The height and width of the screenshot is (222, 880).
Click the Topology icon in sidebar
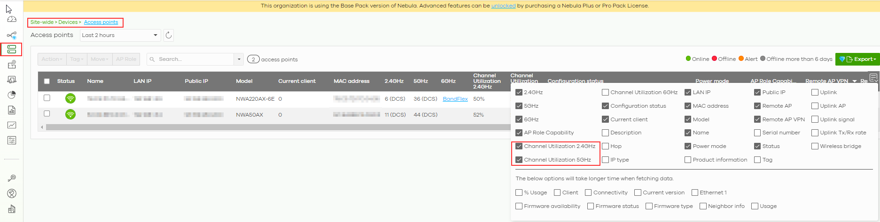pyautogui.click(x=12, y=35)
